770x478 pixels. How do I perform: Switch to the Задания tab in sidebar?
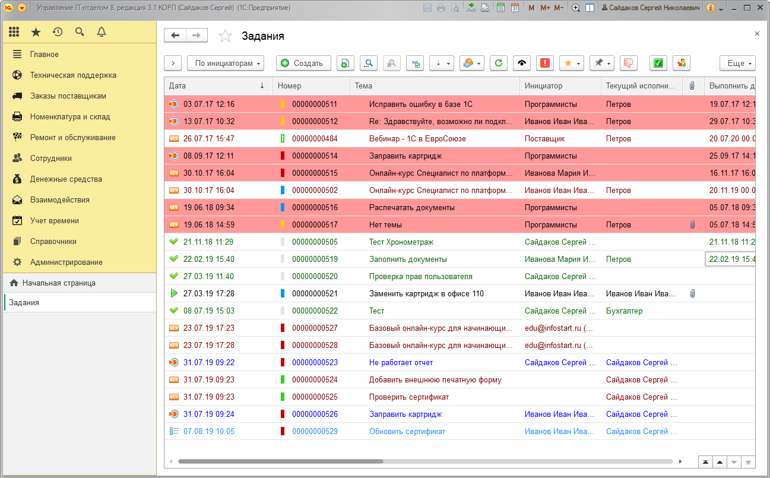[80, 303]
